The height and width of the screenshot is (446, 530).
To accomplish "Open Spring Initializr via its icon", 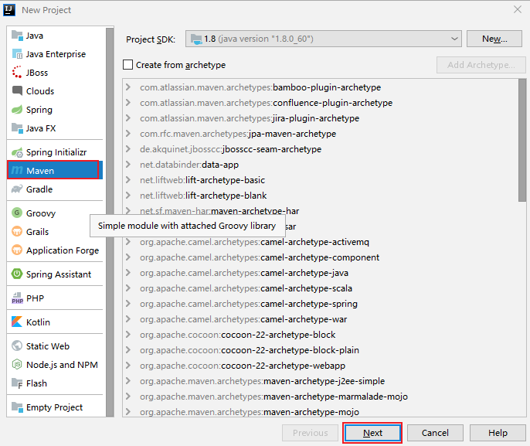I will (17, 152).
